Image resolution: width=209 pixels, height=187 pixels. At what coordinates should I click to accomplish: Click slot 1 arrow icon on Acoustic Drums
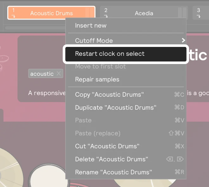[14, 16]
